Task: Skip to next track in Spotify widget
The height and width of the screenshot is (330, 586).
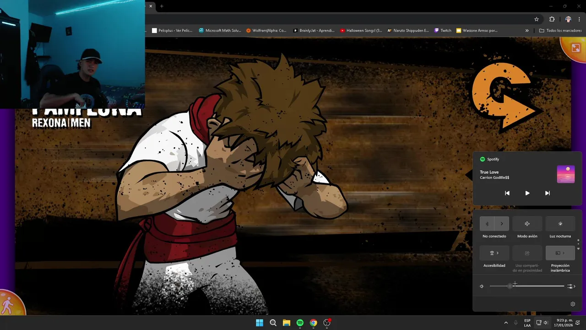Action: pyautogui.click(x=547, y=193)
